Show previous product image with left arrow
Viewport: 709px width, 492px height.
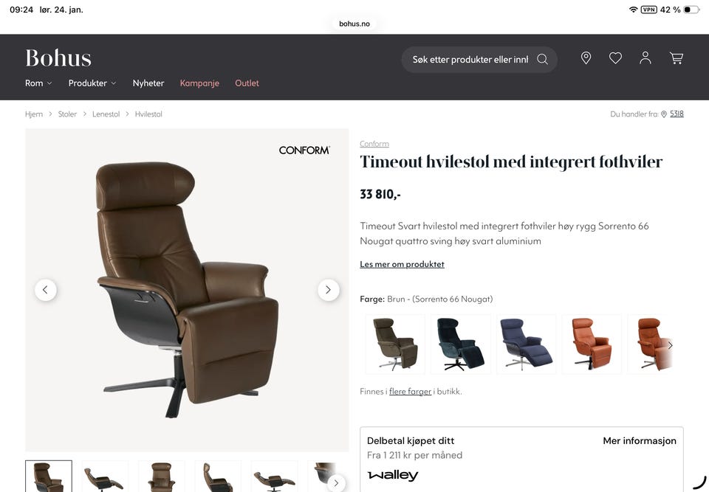coord(46,290)
